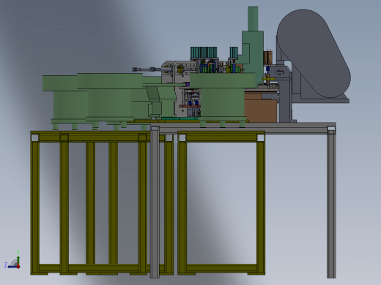Click the XYZ orientation triad

click(x=12, y=260)
